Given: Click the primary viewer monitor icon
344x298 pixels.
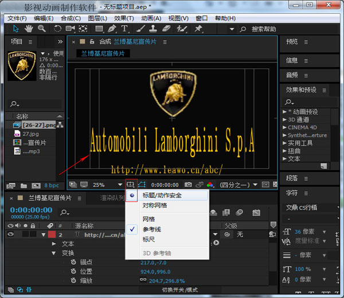Looking at the screenshot, I should (84, 185).
